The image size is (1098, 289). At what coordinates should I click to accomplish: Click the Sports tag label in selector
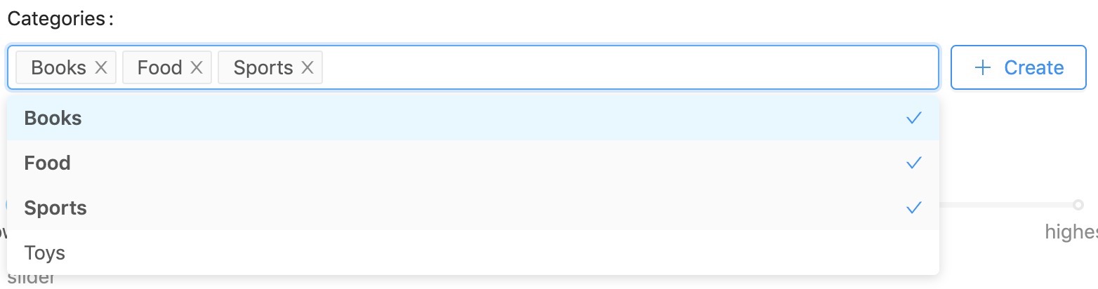coord(263,67)
